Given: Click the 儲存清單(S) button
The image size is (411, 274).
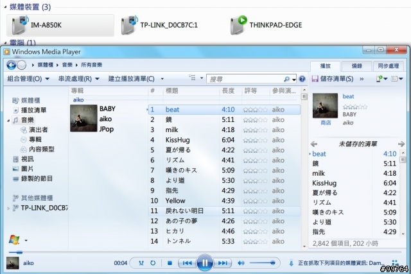Looking at the screenshot, I should 333,79.
